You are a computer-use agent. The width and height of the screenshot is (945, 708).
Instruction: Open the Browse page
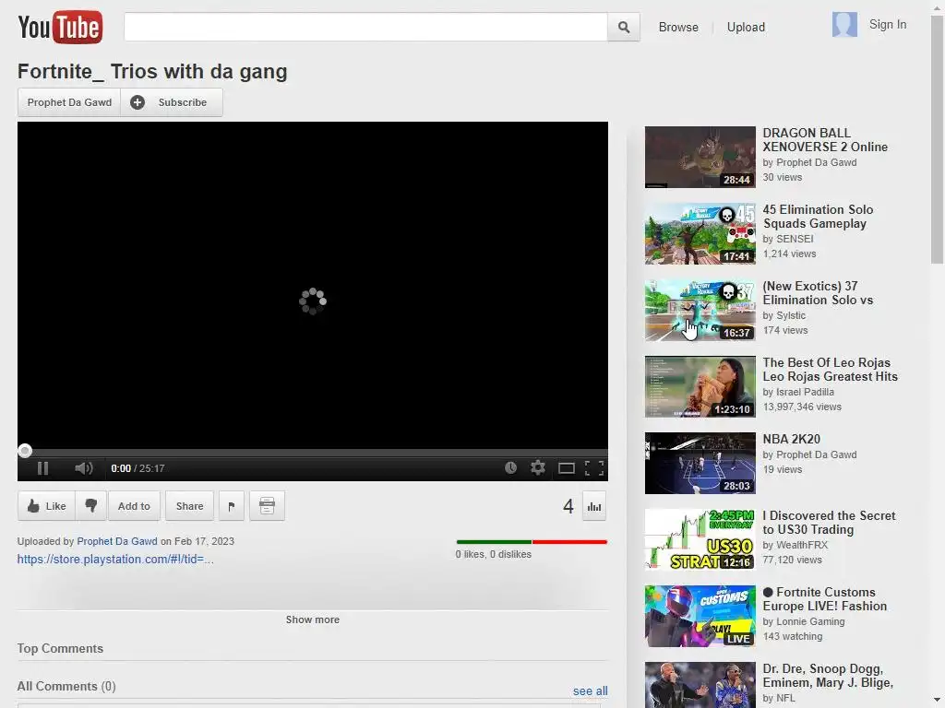[678, 27]
